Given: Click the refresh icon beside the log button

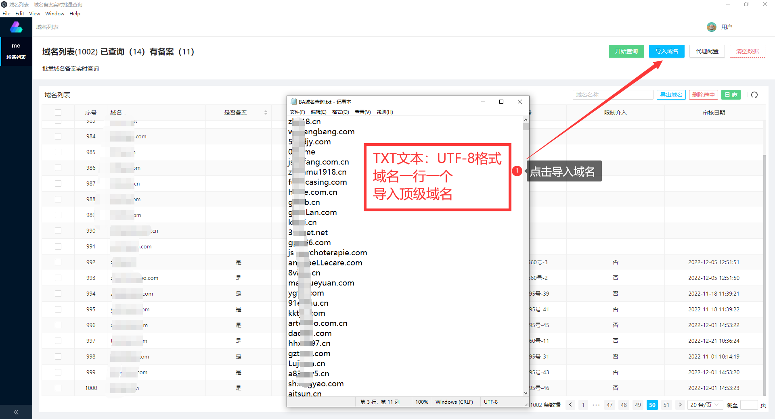Looking at the screenshot, I should tap(754, 95).
